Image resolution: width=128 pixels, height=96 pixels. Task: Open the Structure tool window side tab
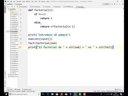tap(5, 75)
